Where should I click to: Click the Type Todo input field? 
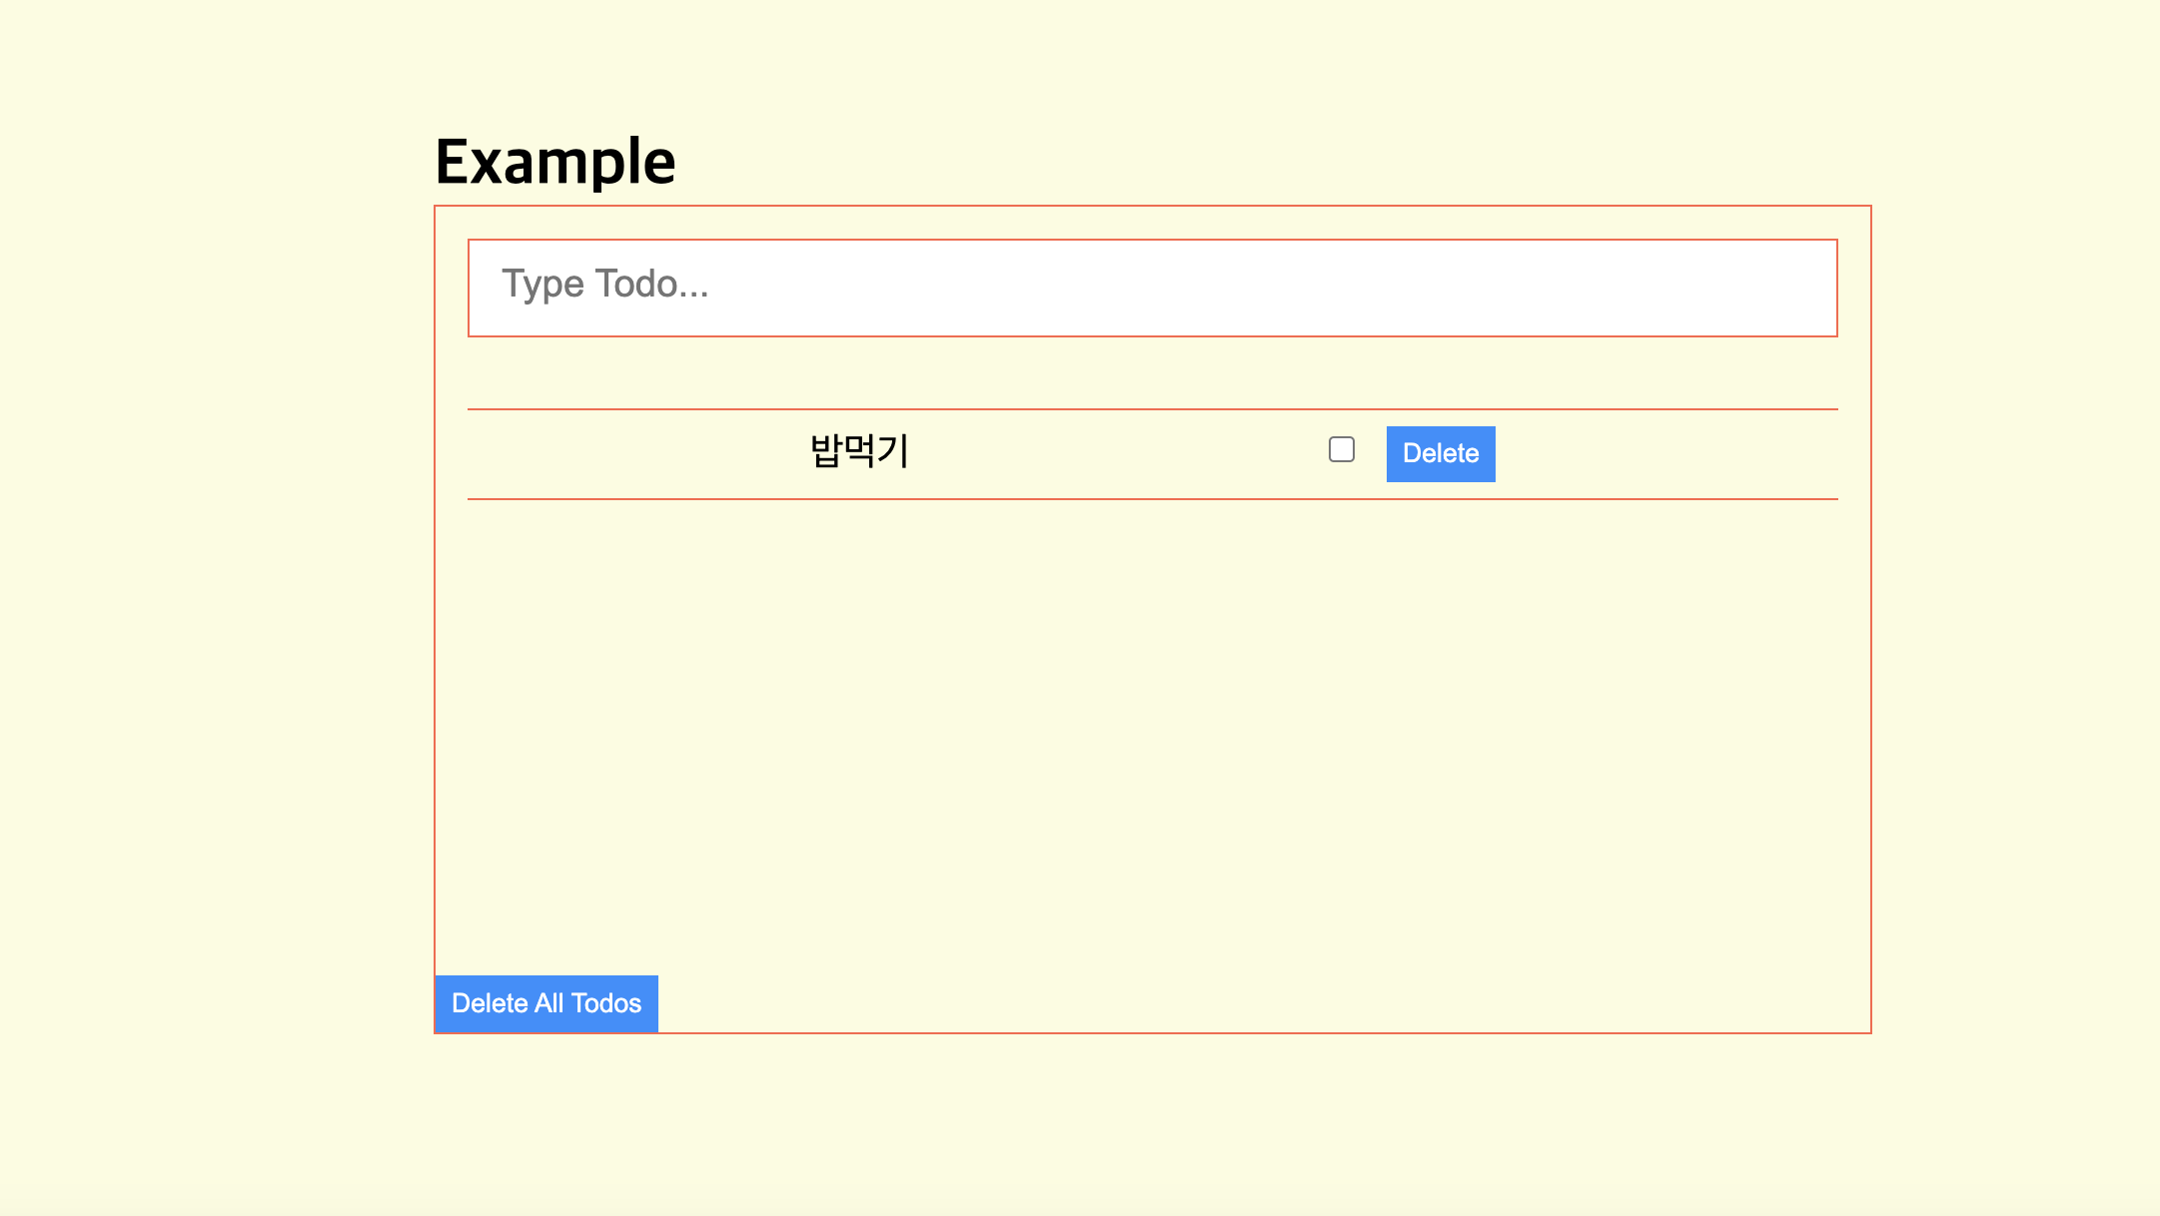pyautogui.click(x=1152, y=288)
